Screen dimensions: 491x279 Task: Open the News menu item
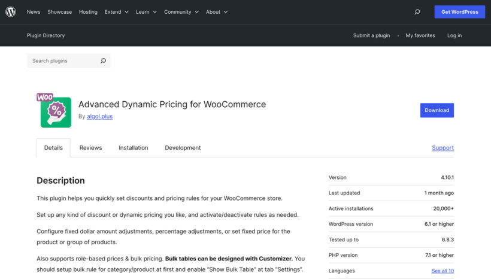[x=34, y=12]
